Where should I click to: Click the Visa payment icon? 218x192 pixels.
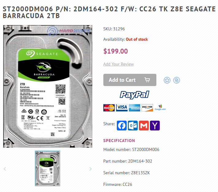pyautogui.click(x=122, y=108)
